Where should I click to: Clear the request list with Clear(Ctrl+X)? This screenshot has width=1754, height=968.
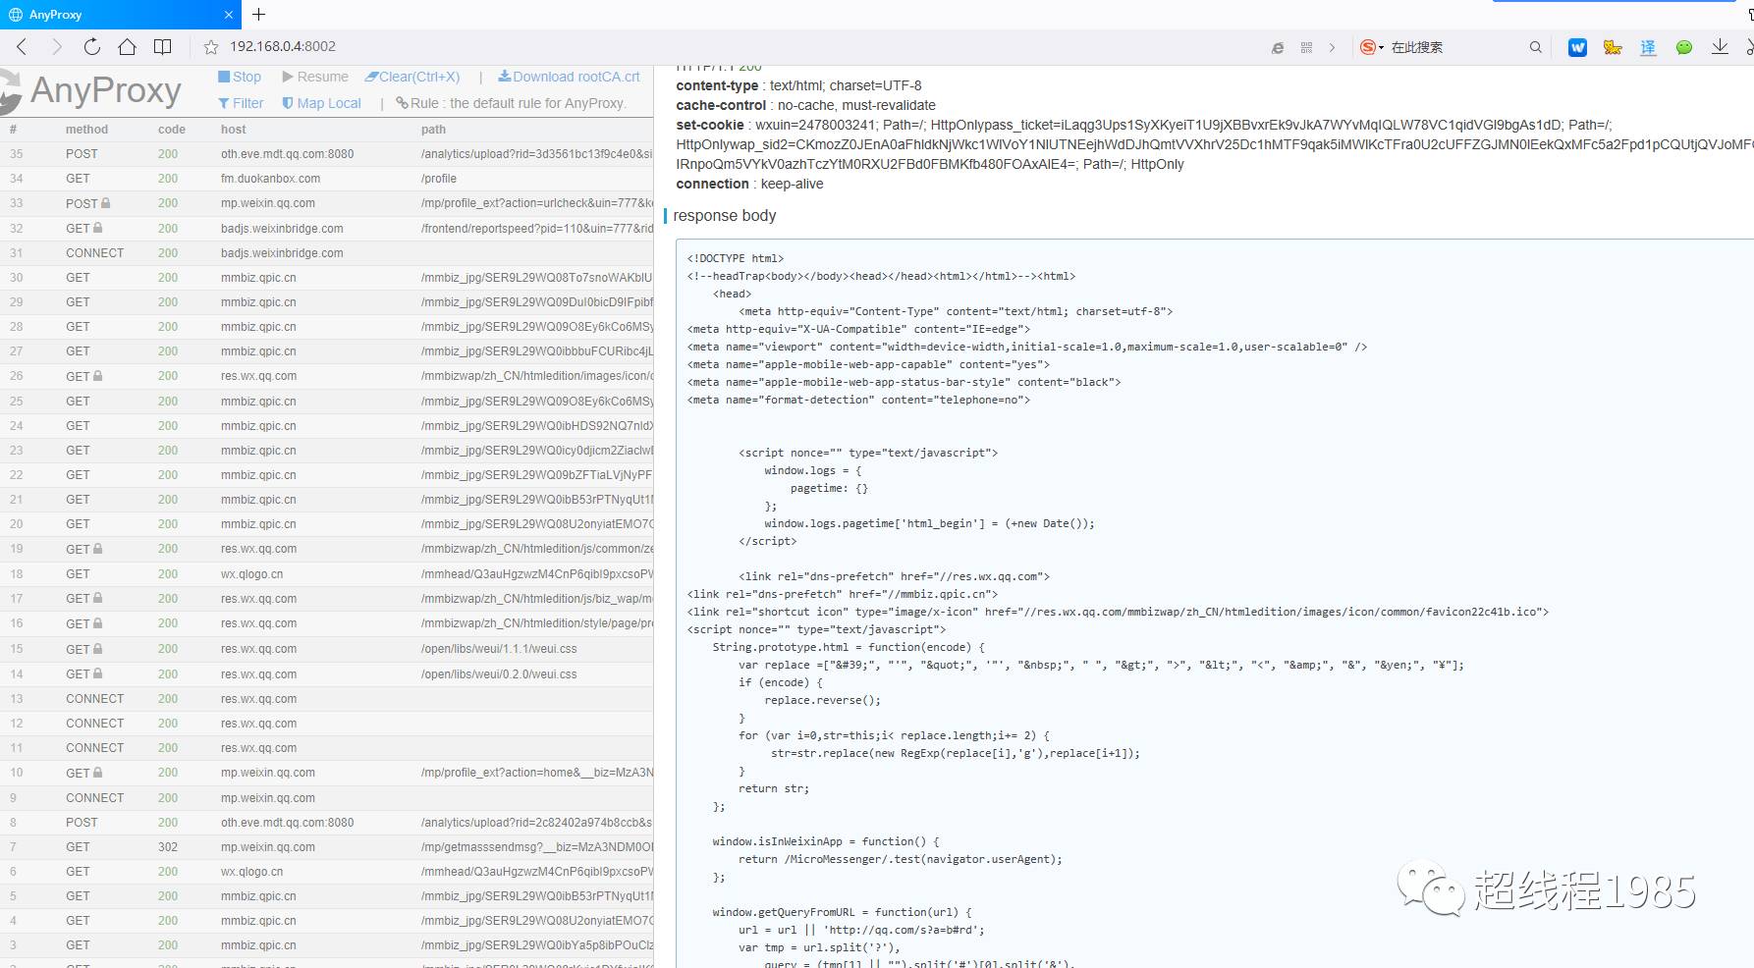pyautogui.click(x=412, y=77)
